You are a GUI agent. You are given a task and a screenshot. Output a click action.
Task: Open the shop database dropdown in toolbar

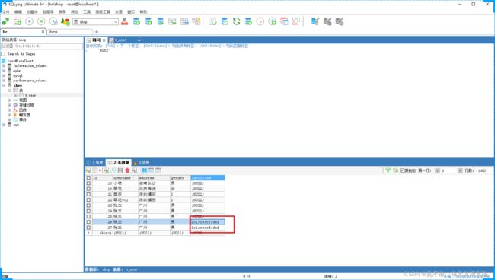pyautogui.click(x=116, y=22)
